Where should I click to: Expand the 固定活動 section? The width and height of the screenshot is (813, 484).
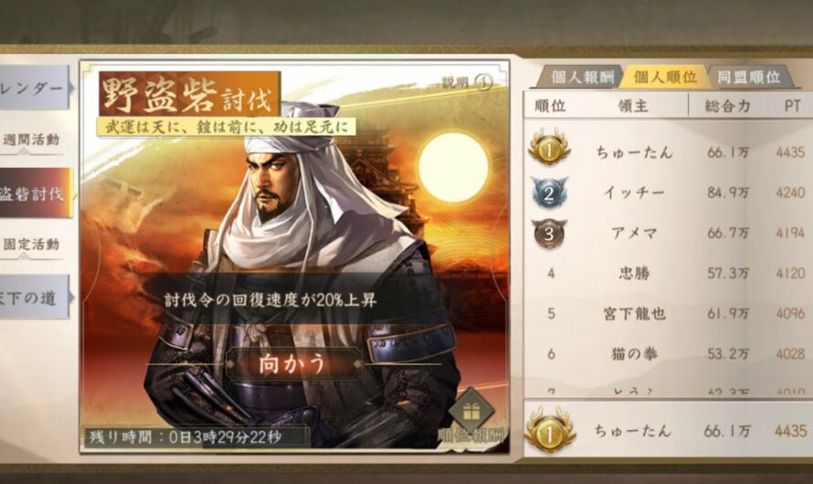point(31,245)
